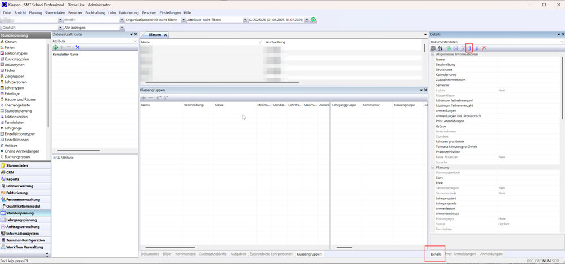The height and width of the screenshot is (264, 565).
Task: Collapse the Allgemeine Informationen section
Action: [433, 54]
